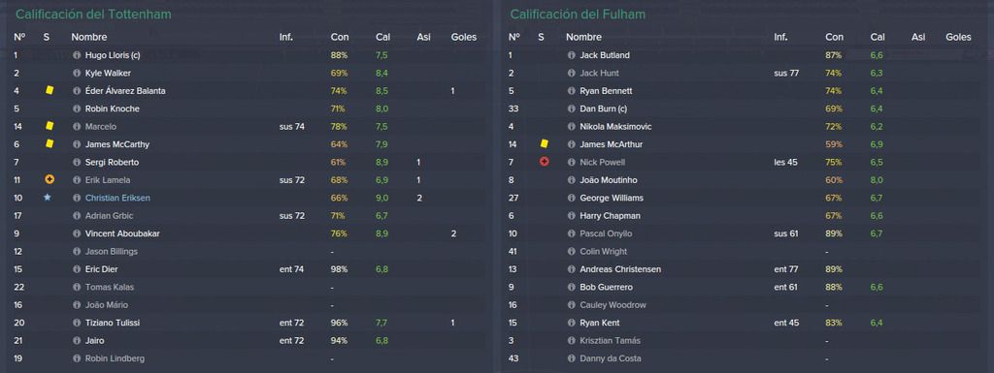Click yellow card icon for Éder Álvarez Balanta
The width and height of the screenshot is (994, 373).
(50, 91)
